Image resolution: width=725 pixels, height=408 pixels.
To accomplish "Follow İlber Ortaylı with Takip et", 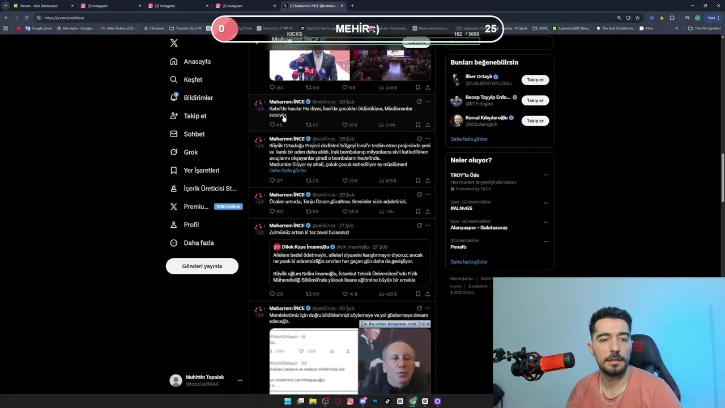I will pyautogui.click(x=535, y=80).
